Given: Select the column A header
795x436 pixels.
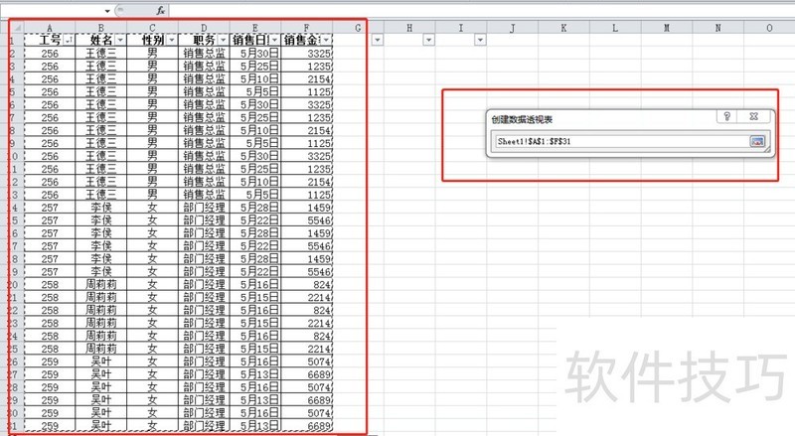Looking at the screenshot, I should [50, 28].
